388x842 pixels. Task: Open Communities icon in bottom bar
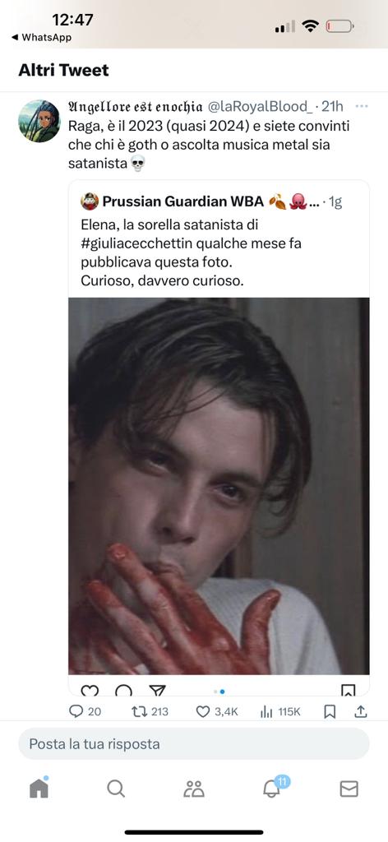pyautogui.click(x=194, y=789)
